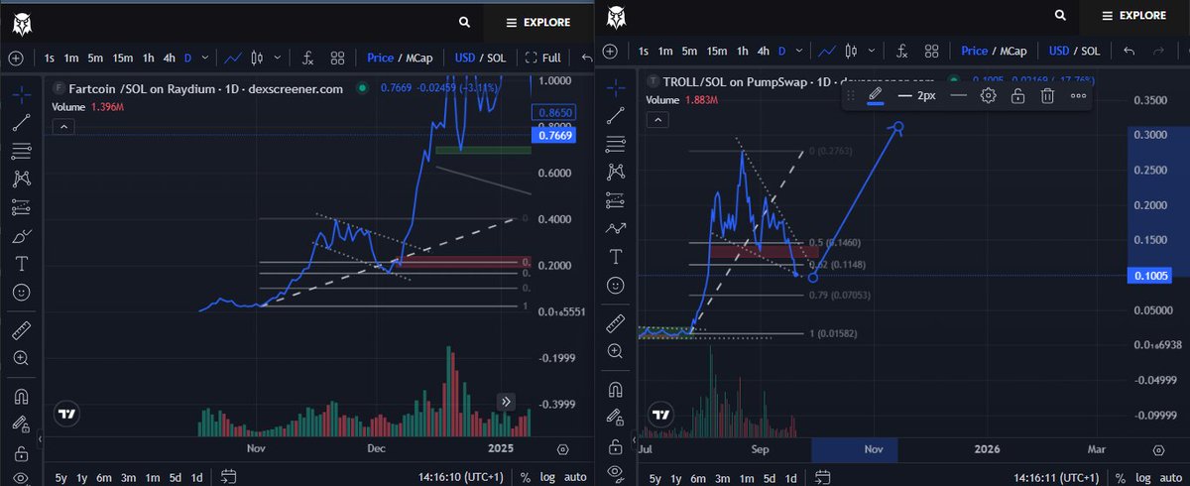Open search in the left Fartcoin window
This screenshot has width=1190, height=486.
pos(465,21)
